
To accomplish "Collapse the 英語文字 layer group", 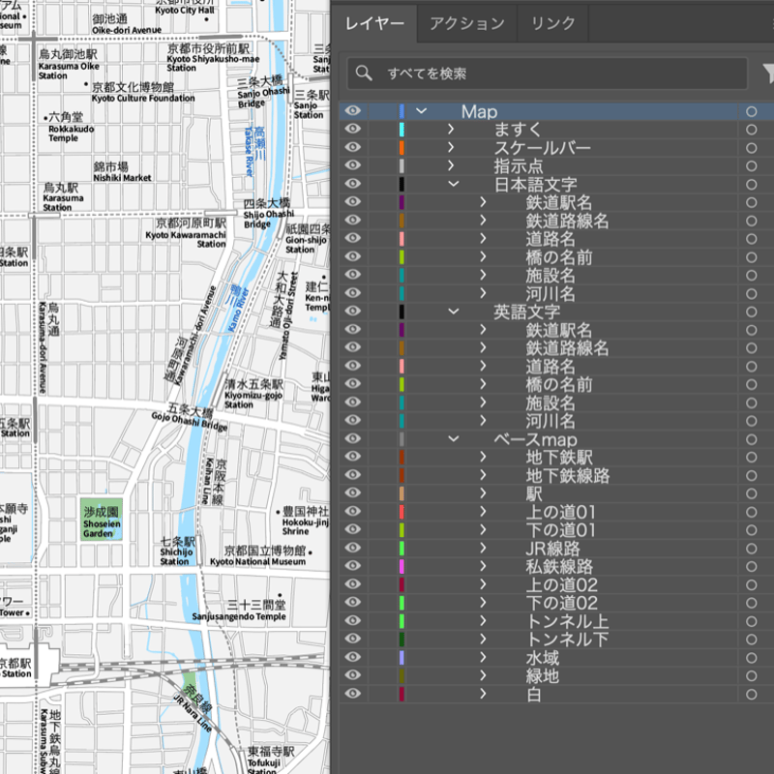I will coord(453,312).
